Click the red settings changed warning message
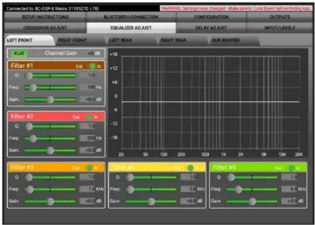 tap(236, 8)
